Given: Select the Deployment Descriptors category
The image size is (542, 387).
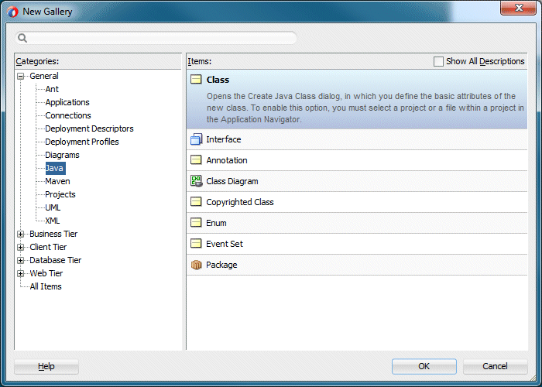Looking at the screenshot, I should (89, 128).
